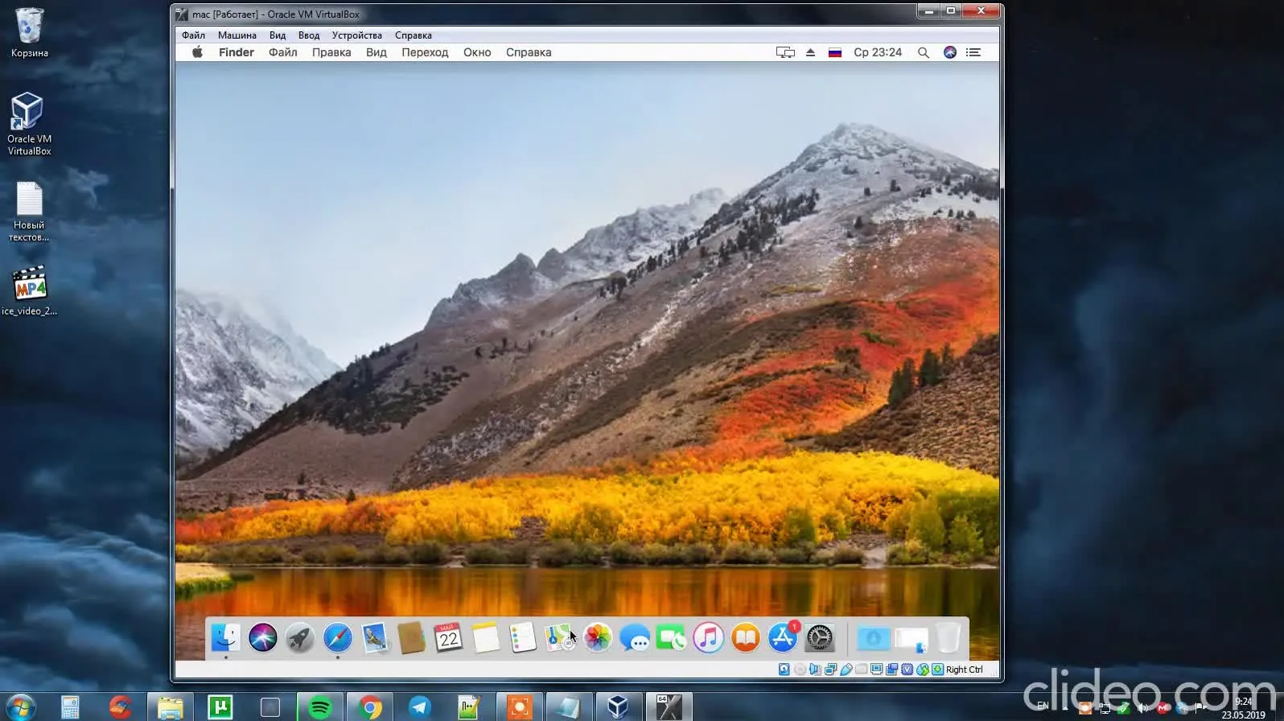The image size is (1284, 721).
Task: Open macOS Переход menu
Action: pos(425,52)
